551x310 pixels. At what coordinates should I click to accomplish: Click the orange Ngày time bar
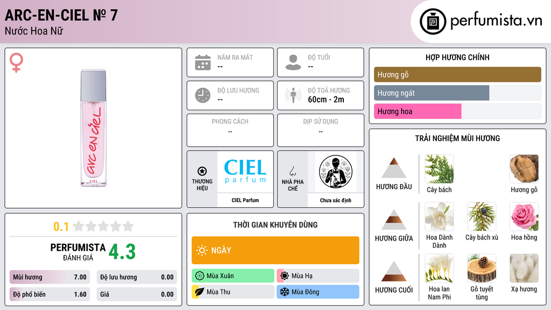click(x=275, y=250)
